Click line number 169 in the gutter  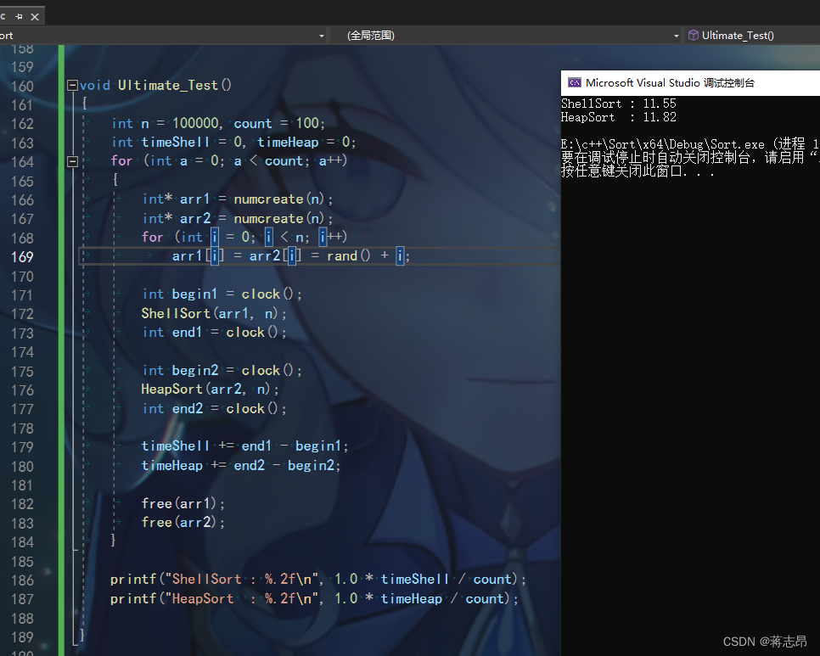22,257
